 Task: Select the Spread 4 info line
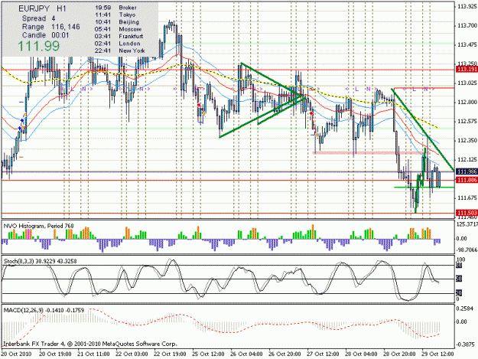(x=38, y=18)
